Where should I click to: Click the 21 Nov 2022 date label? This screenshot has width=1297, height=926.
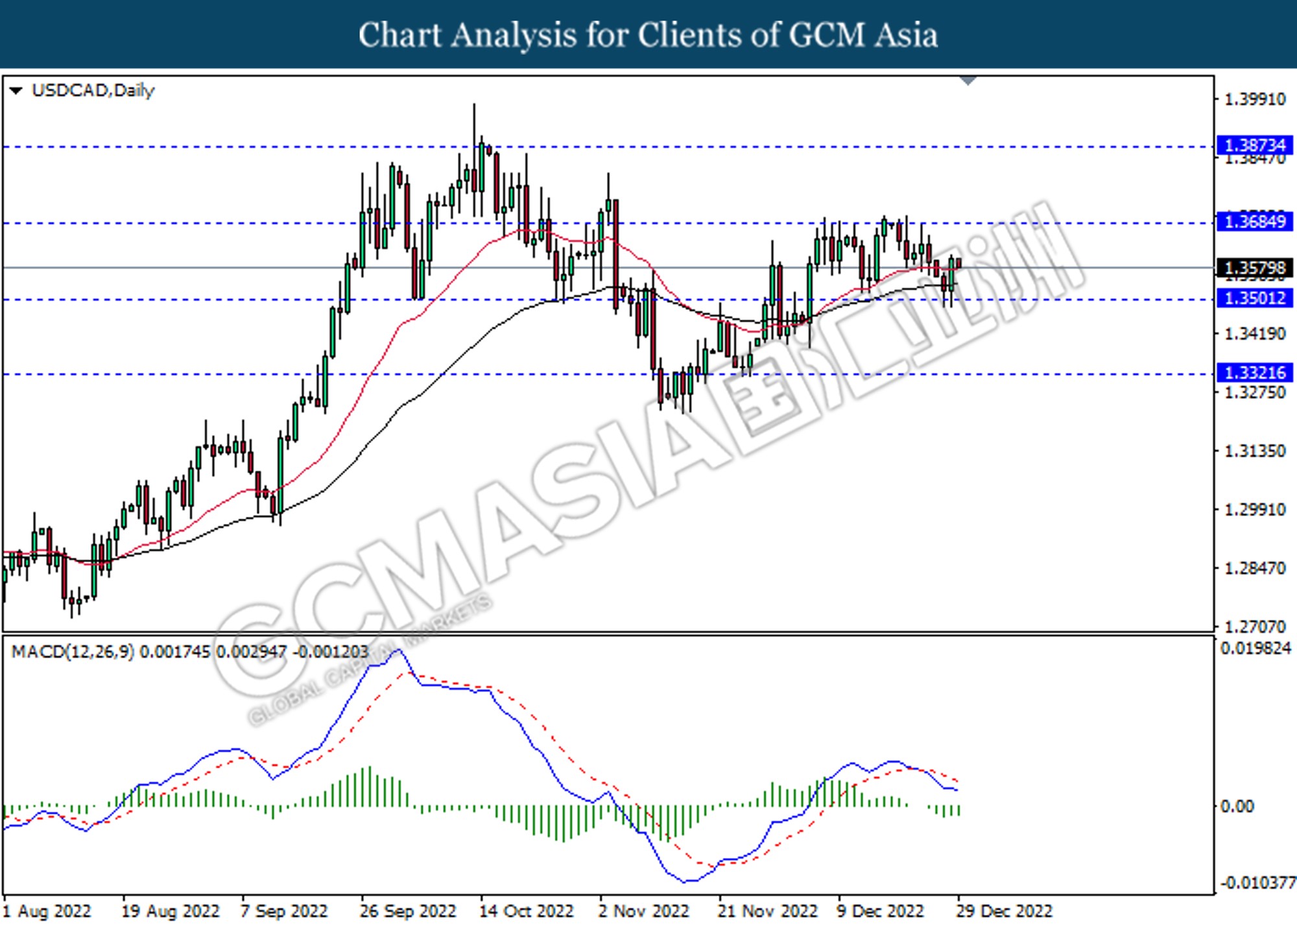(767, 911)
